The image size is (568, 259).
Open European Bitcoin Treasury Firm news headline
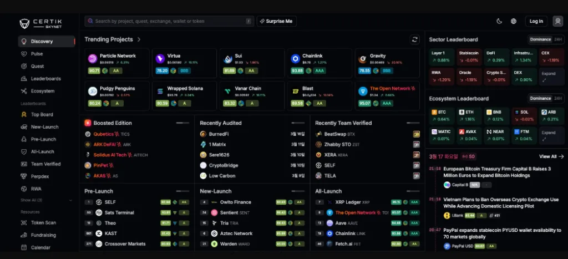[497, 172]
